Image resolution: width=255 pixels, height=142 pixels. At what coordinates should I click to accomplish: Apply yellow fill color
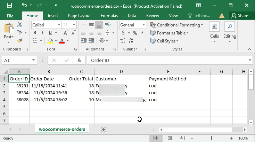(50, 41)
